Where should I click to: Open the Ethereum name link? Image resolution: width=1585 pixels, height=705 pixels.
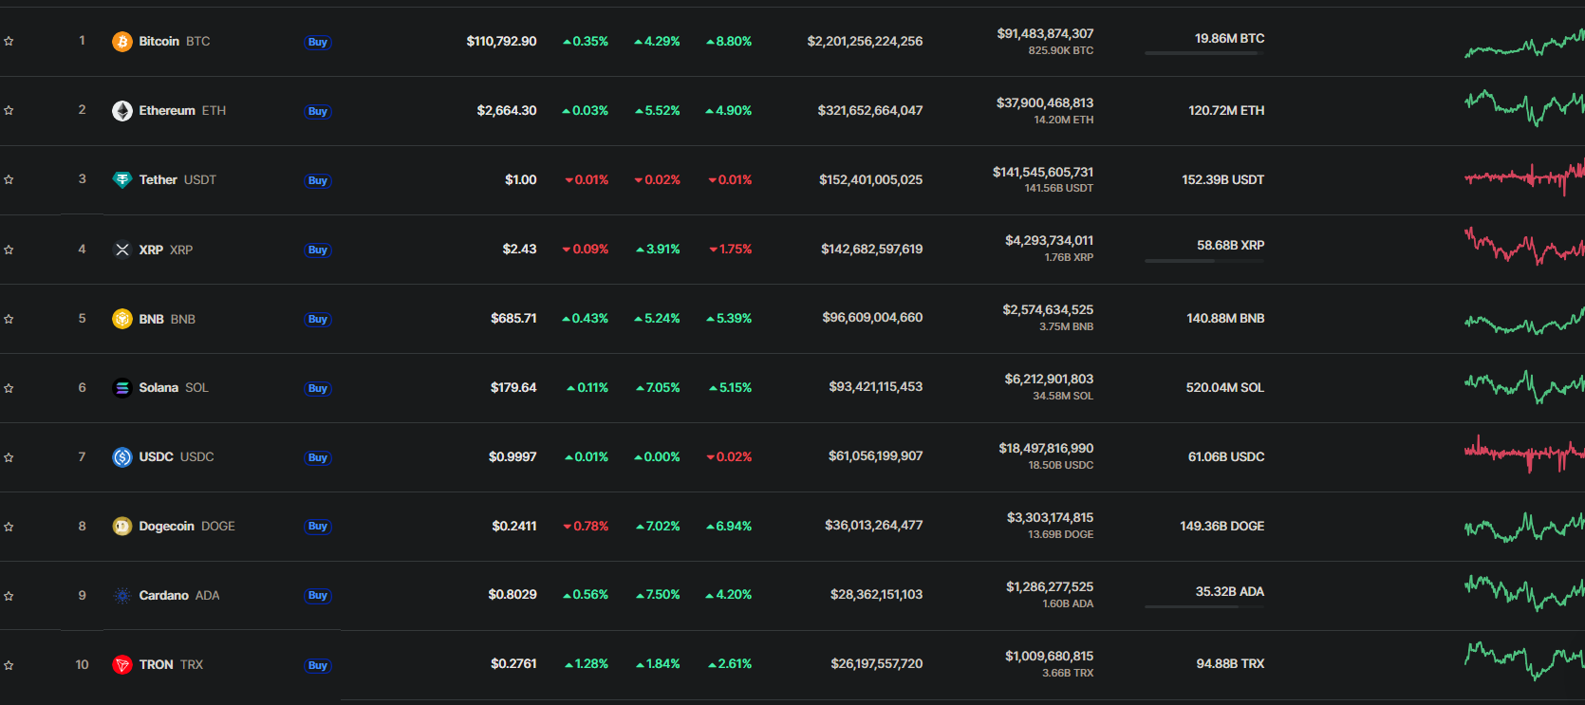[x=167, y=111]
